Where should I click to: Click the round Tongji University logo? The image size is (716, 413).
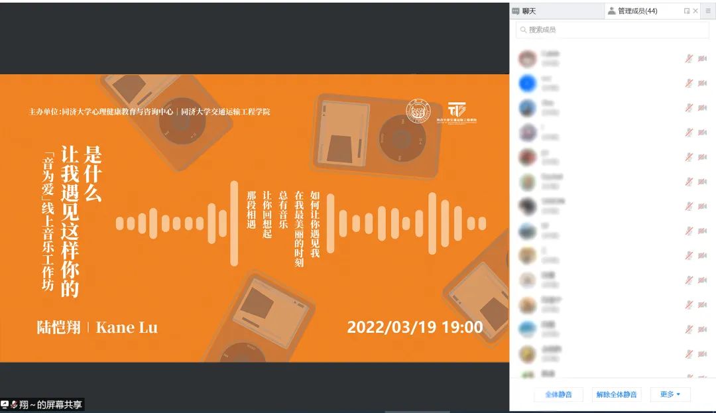[418, 111]
